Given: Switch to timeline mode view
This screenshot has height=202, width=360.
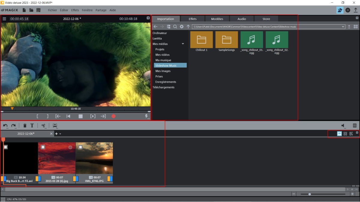Looking at the screenshot, I should pos(351,134).
